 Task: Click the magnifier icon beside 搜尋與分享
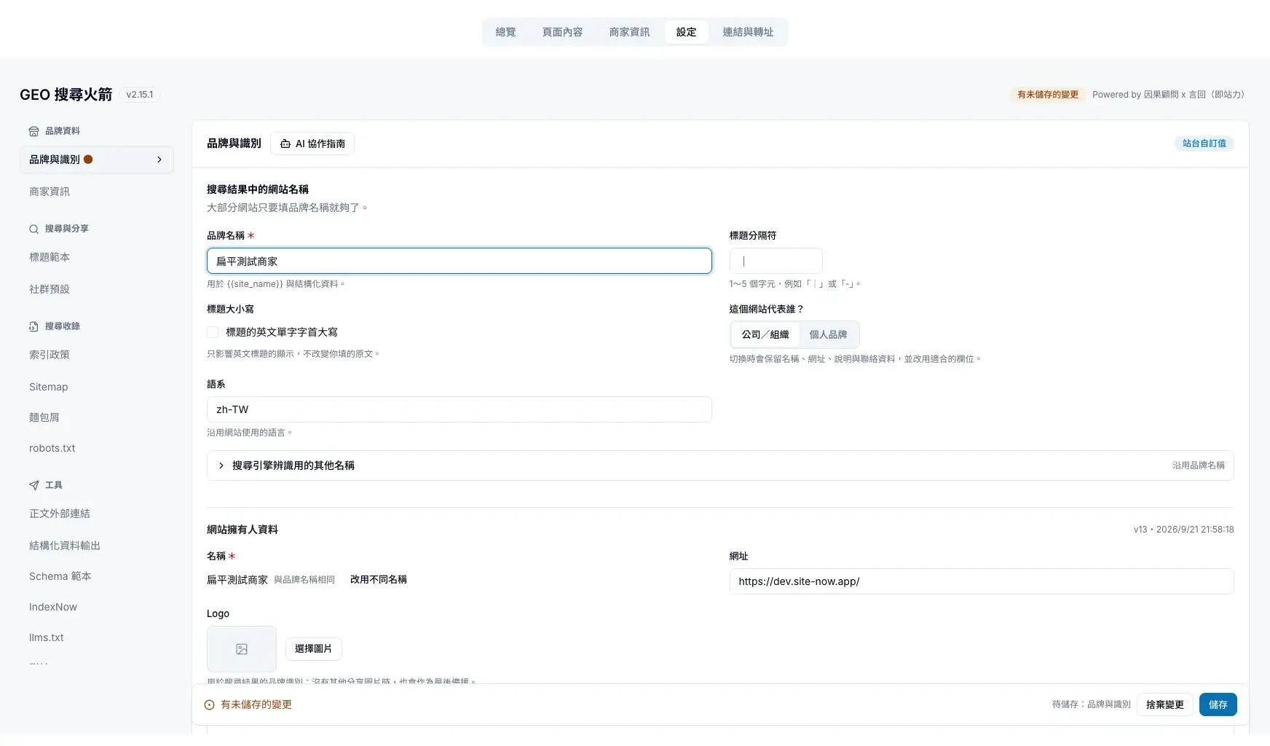[x=33, y=229]
